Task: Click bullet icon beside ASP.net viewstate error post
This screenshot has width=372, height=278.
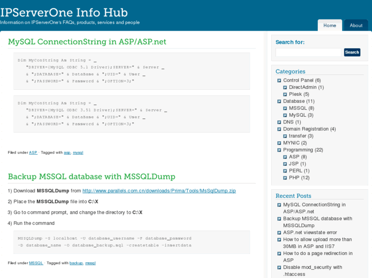Action: click(x=279, y=233)
